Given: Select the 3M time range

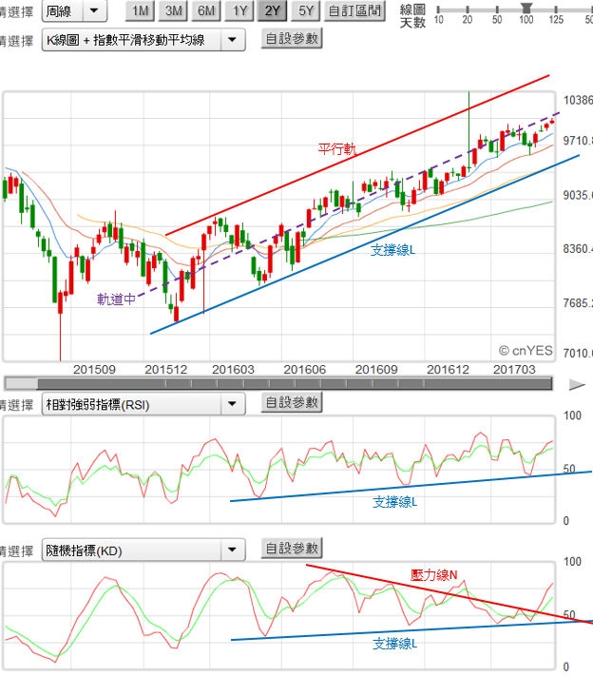Looking at the screenshot, I should pyautogui.click(x=173, y=11).
